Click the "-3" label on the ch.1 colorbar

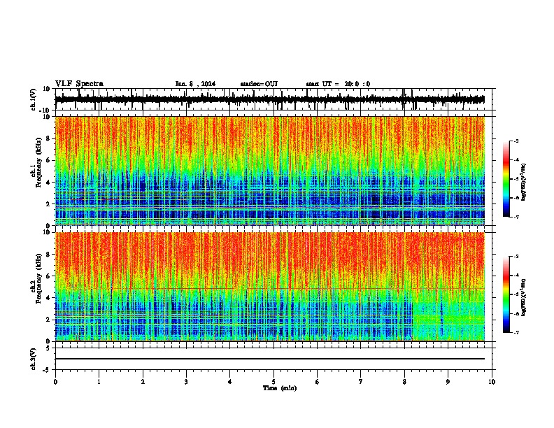(516, 141)
